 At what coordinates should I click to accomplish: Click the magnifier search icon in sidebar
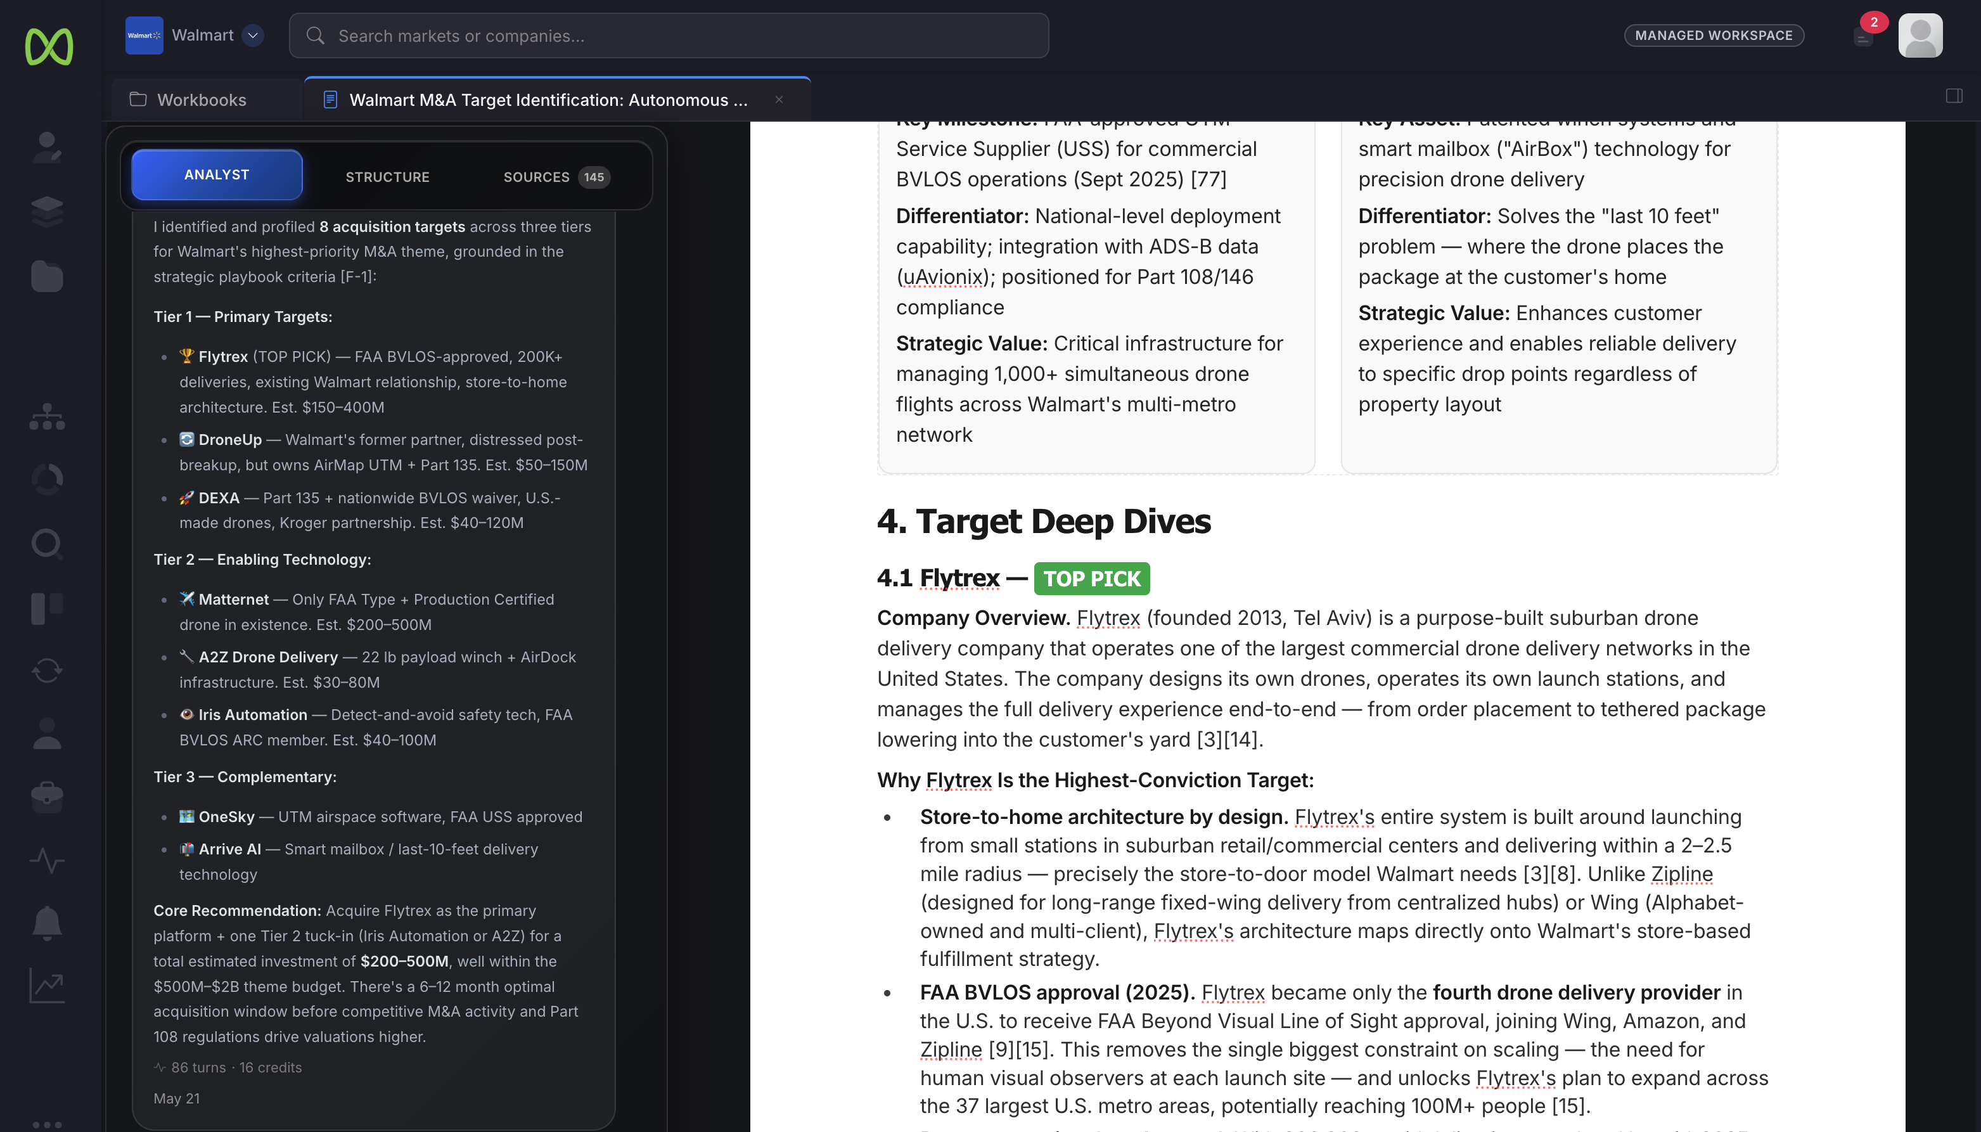[48, 543]
